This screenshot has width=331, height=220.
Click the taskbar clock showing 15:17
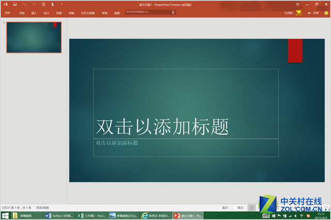[321, 216]
